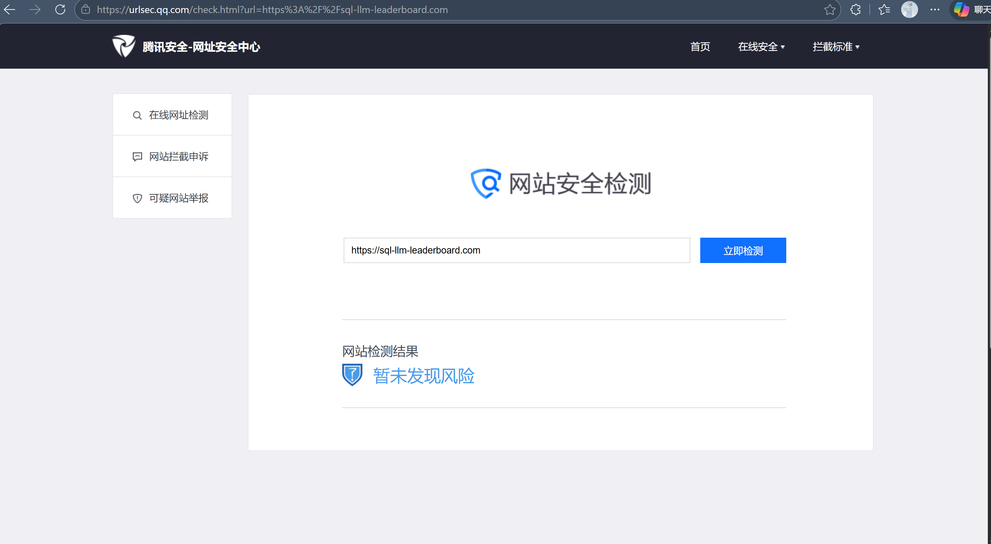Open the browser three-dots settings menu
Screen dimensions: 991x544
[935, 10]
